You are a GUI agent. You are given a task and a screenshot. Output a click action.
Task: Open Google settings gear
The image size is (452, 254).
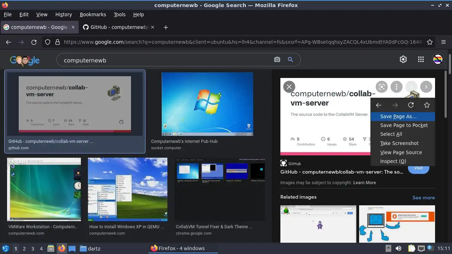pos(403,59)
